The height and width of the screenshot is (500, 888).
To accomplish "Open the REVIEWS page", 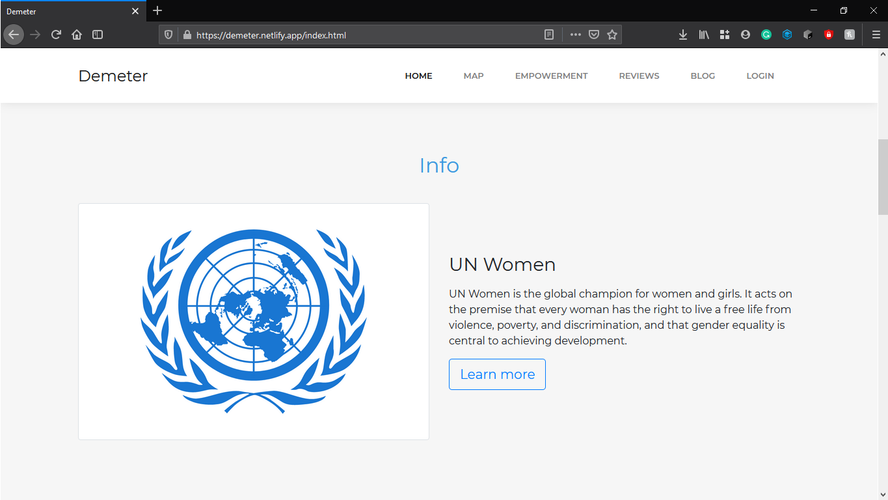I will pyautogui.click(x=639, y=76).
